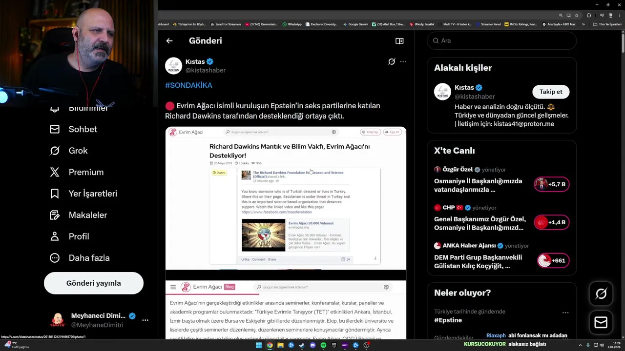This screenshot has height=351, width=625.
Task: Open Profil in the sidebar
Action: pyautogui.click(x=69, y=236)
